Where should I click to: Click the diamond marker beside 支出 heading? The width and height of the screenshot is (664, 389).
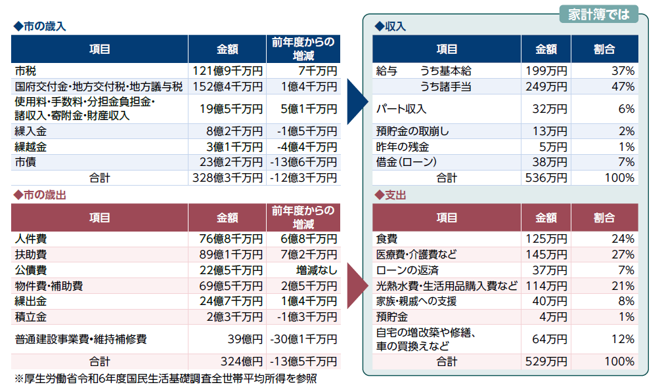pyautogui.click(x=379, y=195)
